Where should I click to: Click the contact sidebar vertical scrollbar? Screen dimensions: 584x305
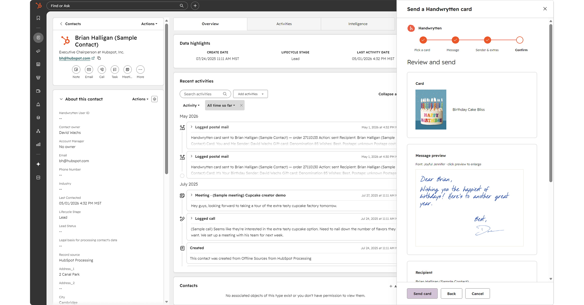click(x=167, y=99)
